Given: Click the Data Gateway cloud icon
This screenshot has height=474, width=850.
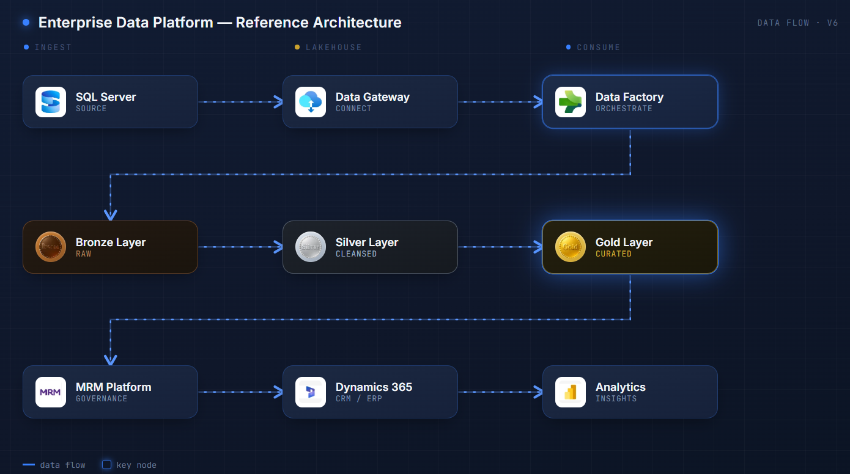Looking at the screenshot, I should [311, 102].
